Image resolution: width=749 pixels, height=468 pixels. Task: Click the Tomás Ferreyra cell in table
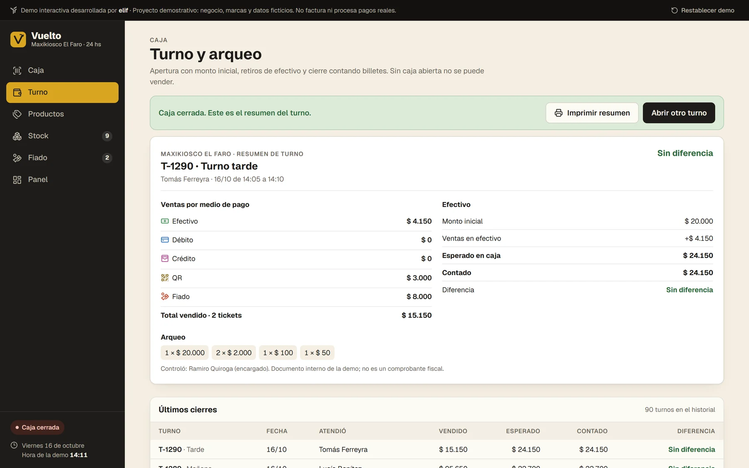coord(343,450)
